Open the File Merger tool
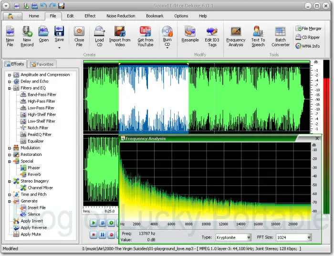This screenshot has width=334, height=256. pos(308,28)
